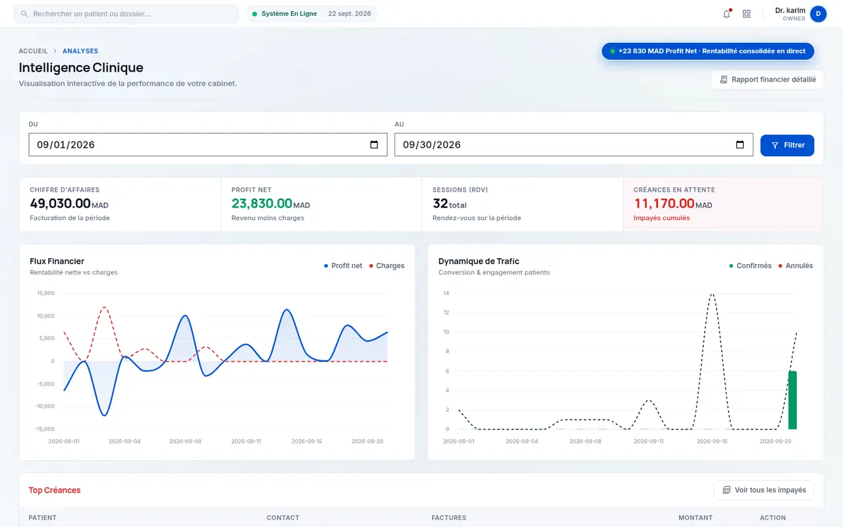Click the breadcrumb chevron after Accueil

[x=55, y=51]
